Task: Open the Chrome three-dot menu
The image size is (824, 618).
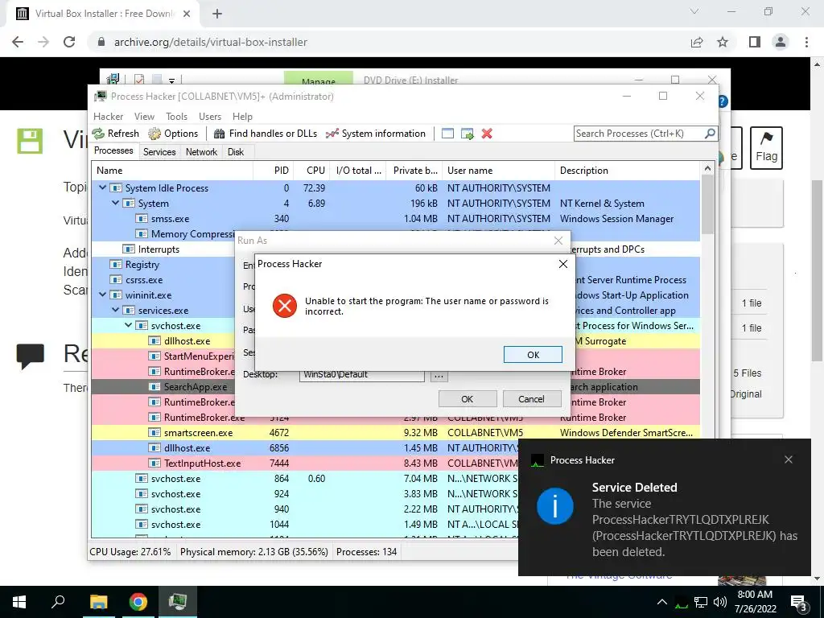Action: pos(806,42)
